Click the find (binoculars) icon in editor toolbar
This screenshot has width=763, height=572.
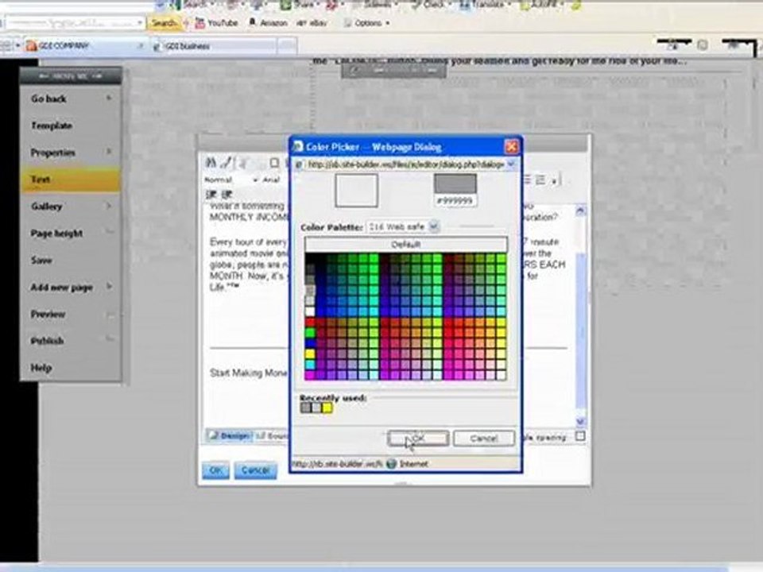pyautogui.click(x=211, y=162)
